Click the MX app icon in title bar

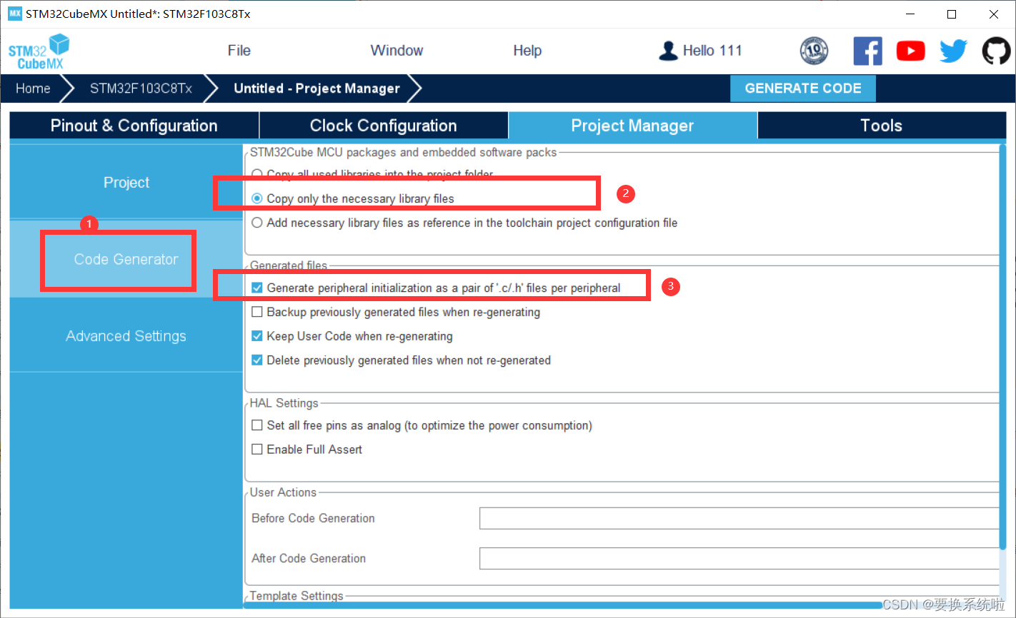[x=14, y=14]
